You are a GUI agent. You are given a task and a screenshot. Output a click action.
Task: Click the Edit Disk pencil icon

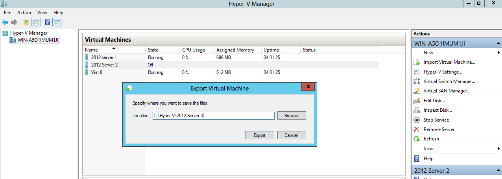click(x=417, y=101)
